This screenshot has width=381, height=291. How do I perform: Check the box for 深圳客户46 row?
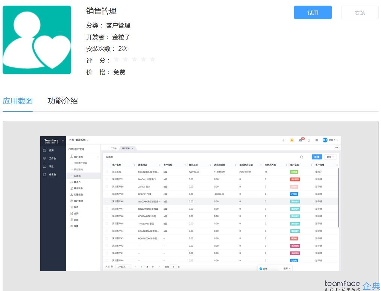coord(107,216)
